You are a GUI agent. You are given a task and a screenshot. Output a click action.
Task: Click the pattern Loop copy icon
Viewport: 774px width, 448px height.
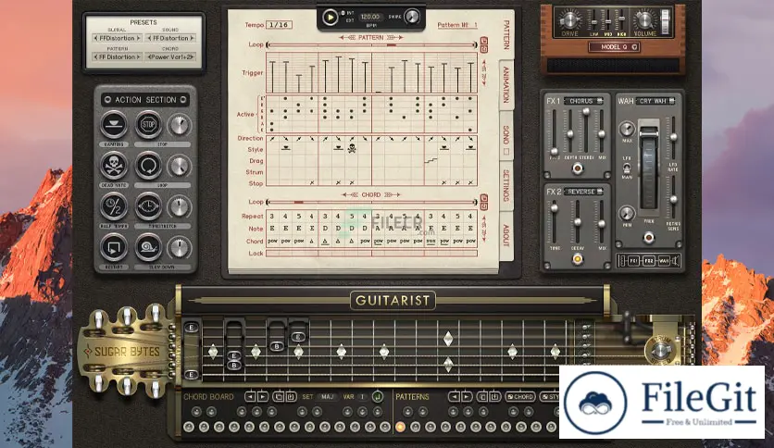click(x=483, y=41)
